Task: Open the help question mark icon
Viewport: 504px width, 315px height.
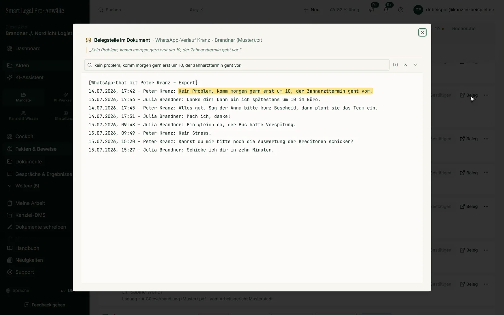Action: click(401, 10)
